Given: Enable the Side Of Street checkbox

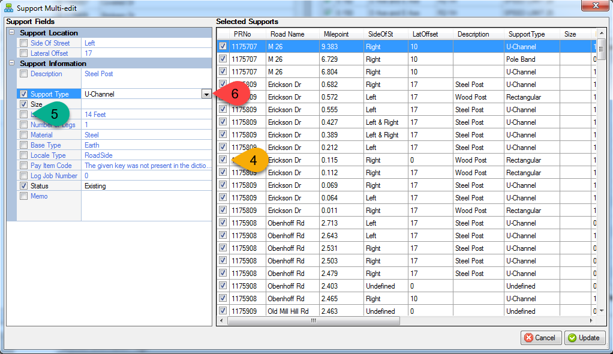Looking at the screenshot, I should click(24, 43).
